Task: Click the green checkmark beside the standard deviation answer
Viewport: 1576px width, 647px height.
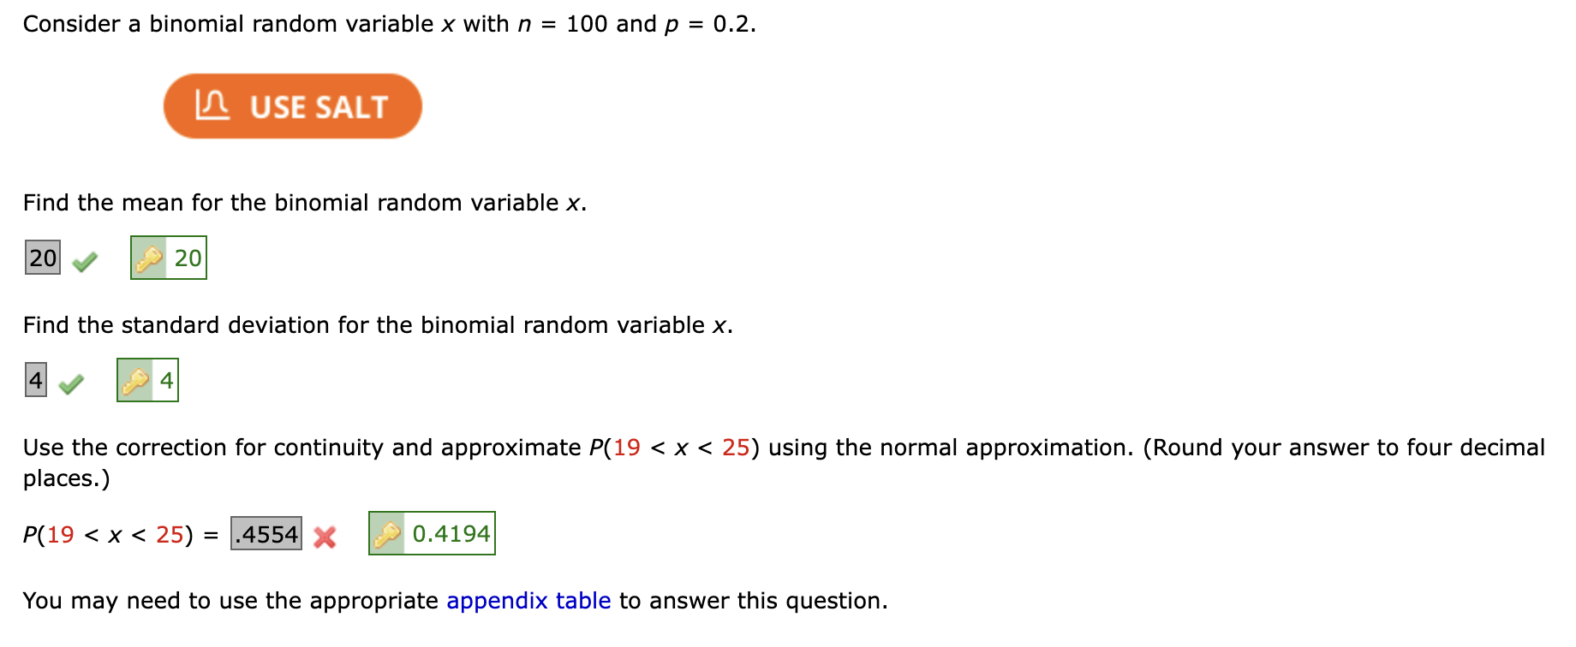Action: pyautogui.click(x=70, y=383)
